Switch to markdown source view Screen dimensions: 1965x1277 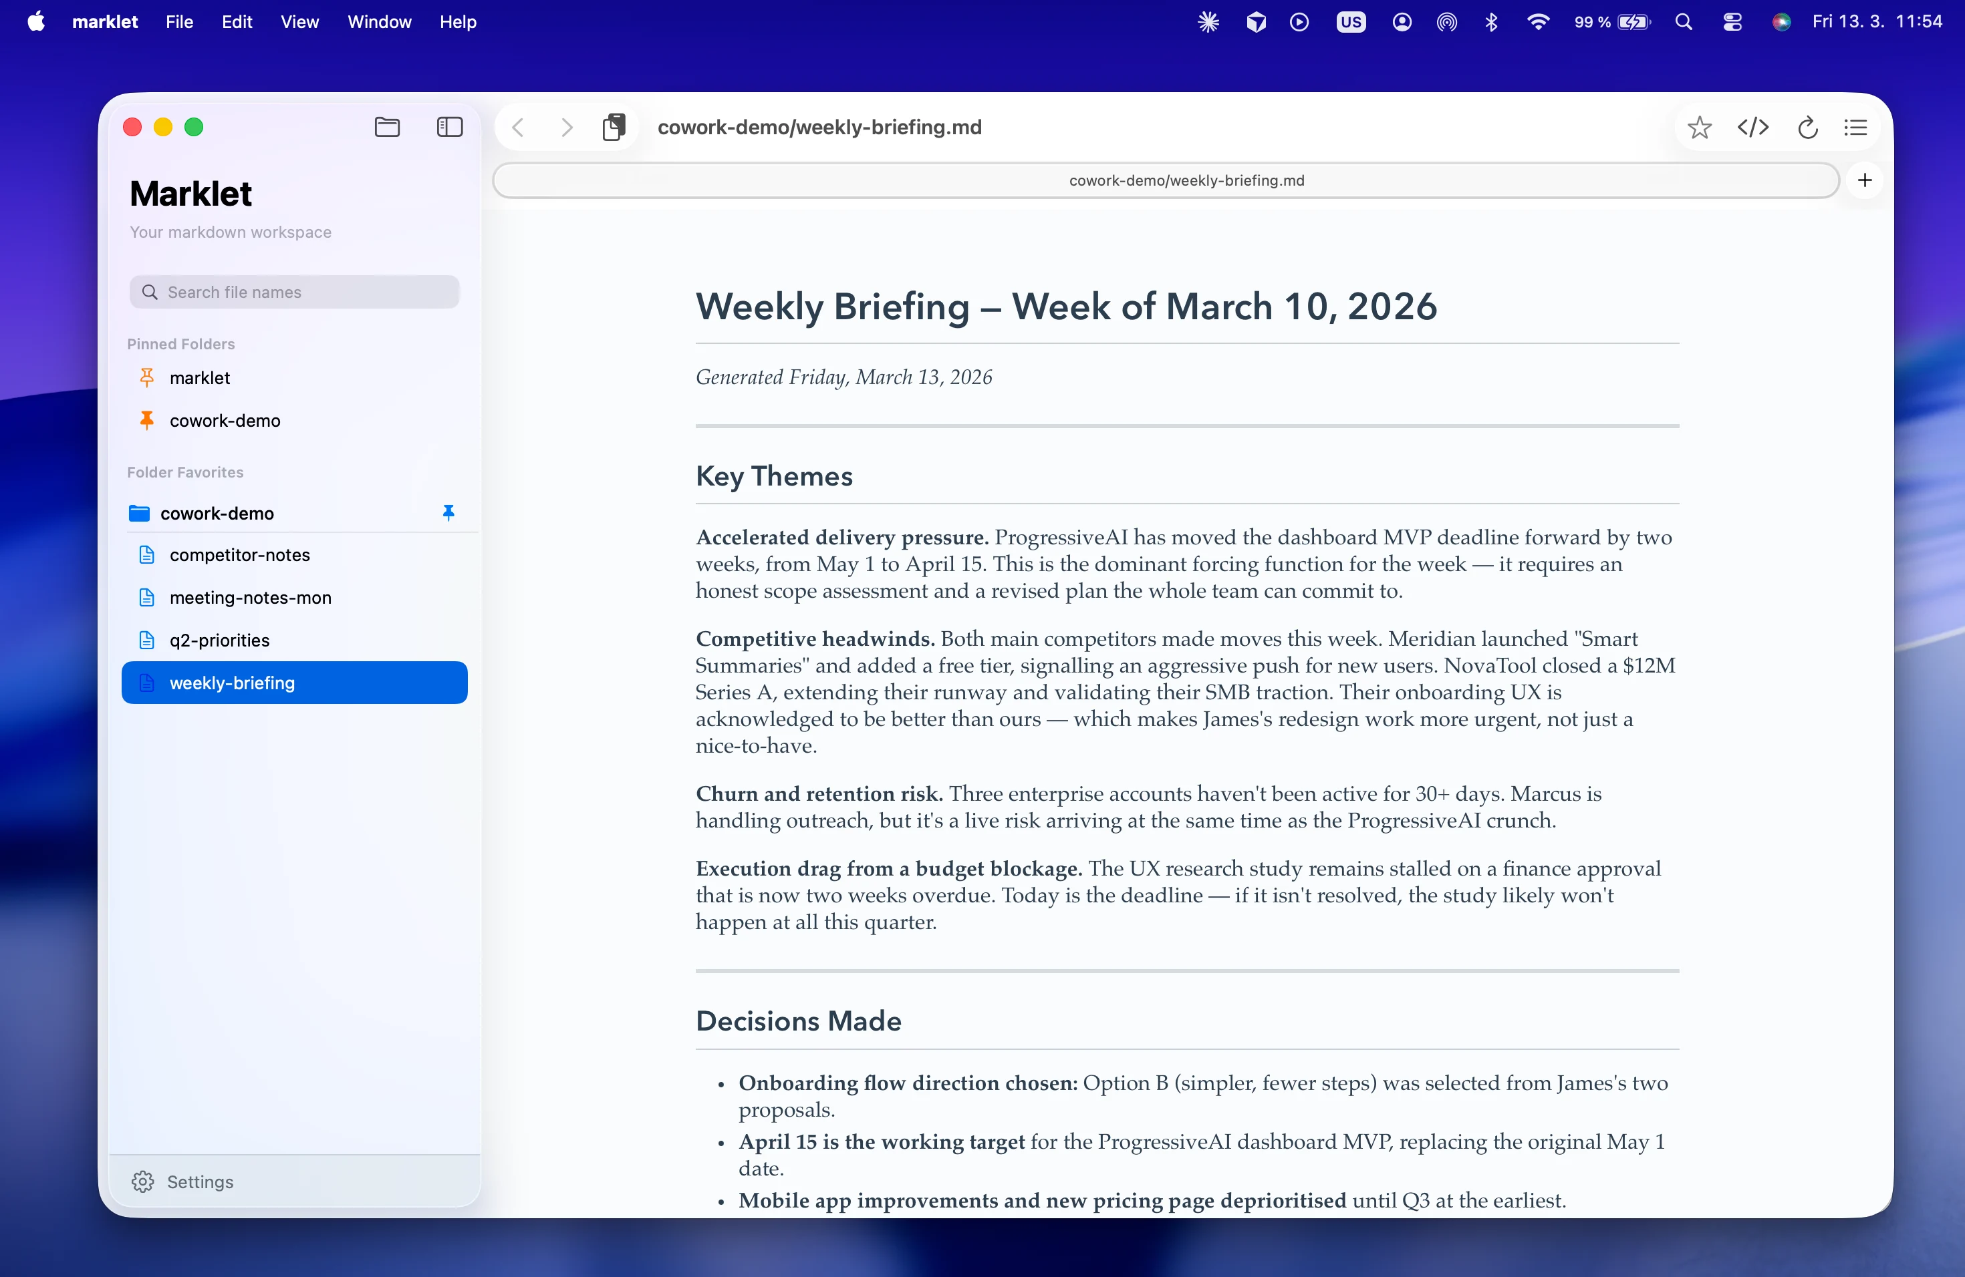click(1754, 127)
